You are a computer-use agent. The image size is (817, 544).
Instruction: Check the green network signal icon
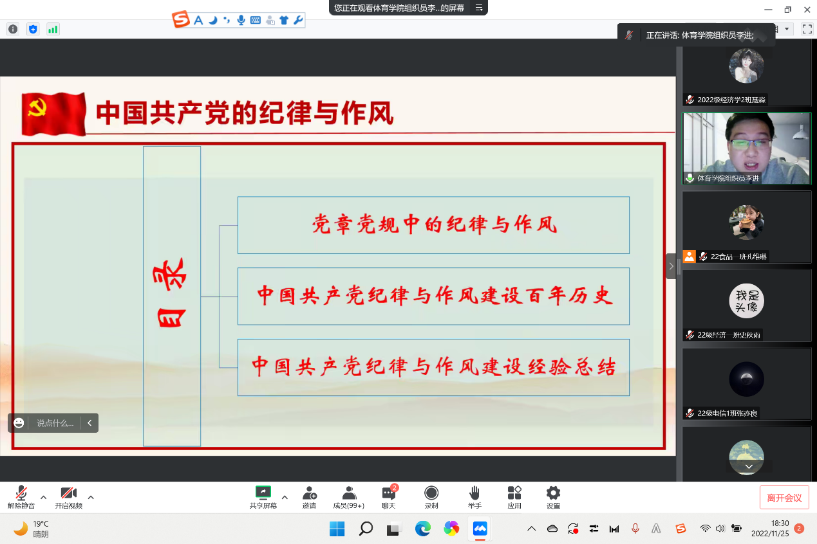tap(53, 29)
